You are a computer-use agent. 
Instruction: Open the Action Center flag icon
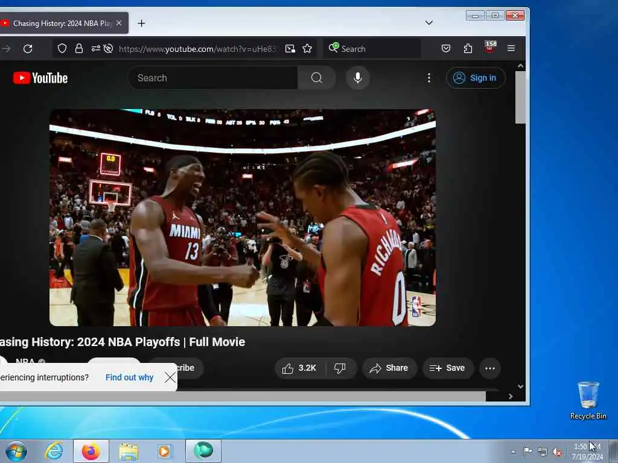pos(527,451)
